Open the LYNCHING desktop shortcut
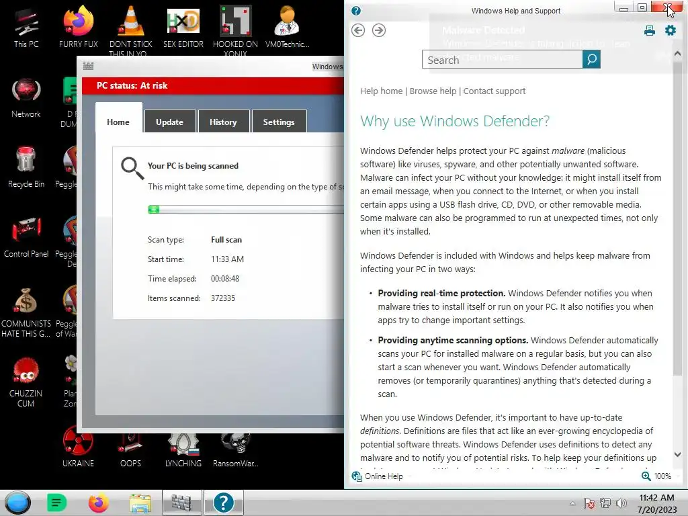The width and height of the screenshot is (688, 516). tap(183, 448)
